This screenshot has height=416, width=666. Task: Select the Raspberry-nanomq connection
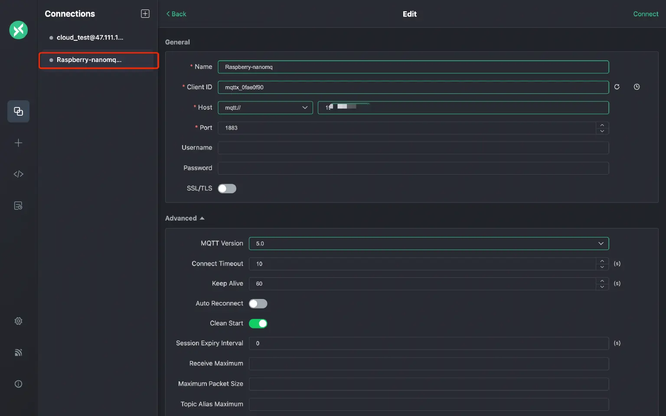coord(89,60)
